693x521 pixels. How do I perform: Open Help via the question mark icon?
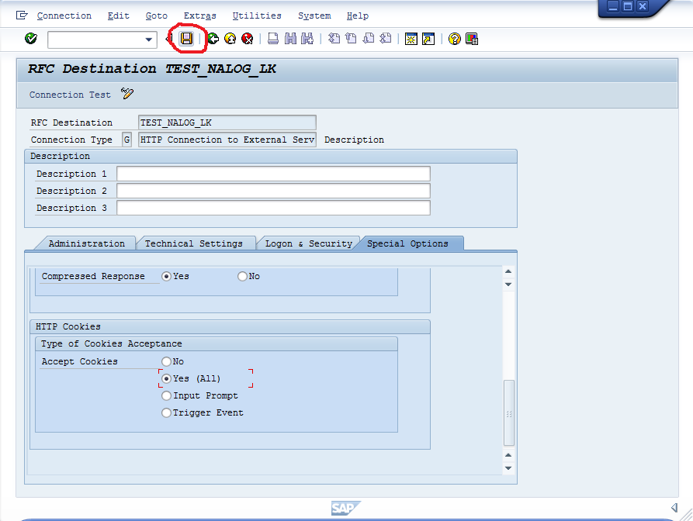tap(454, 39)
